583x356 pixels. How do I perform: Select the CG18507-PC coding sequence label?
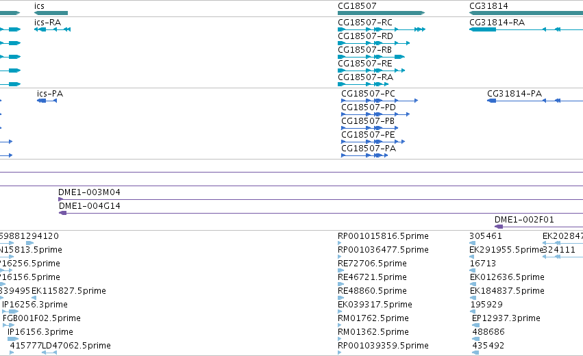pyautogui.click(x=368, y=94)
